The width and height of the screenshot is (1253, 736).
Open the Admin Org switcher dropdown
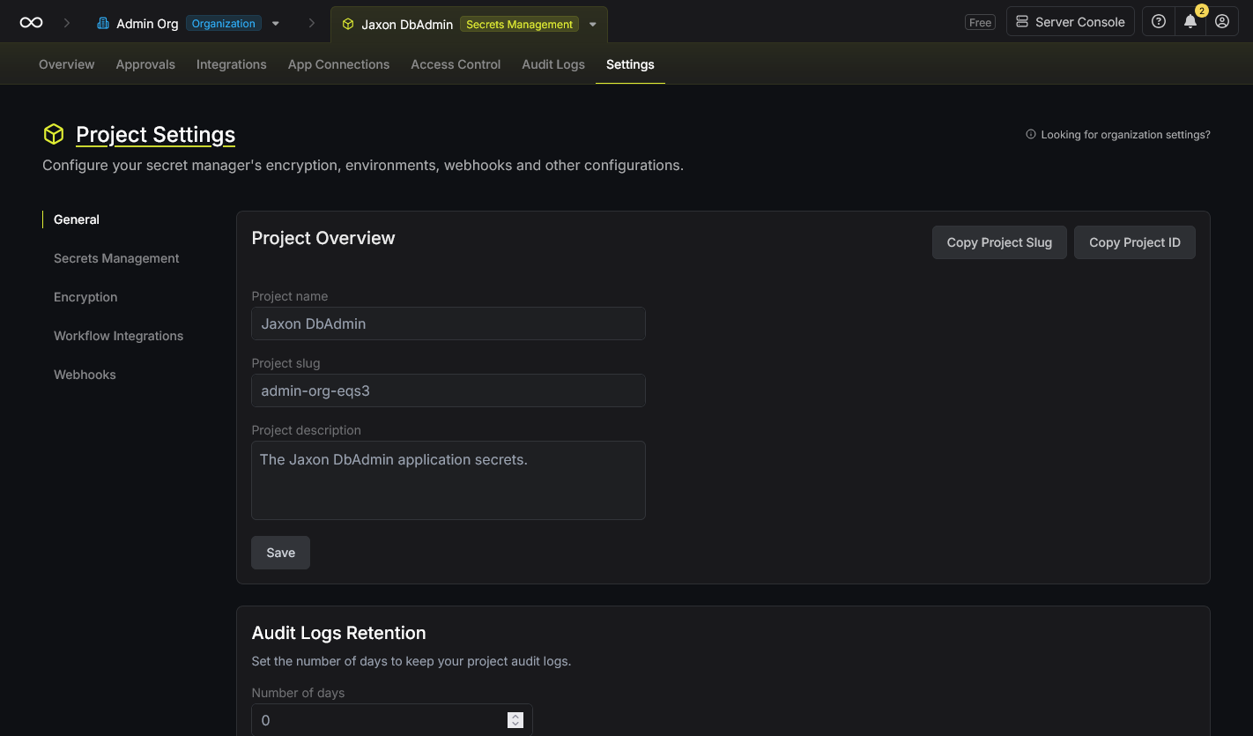(276, 24)
